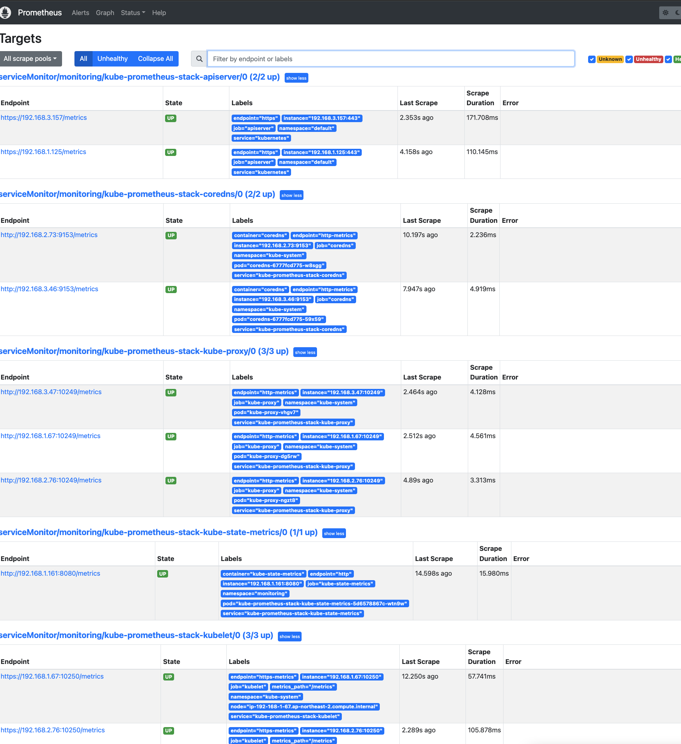The image size is (681, 744).
Task: Open the coredns scrape pool heading link
Action: (x=138, y=194)
